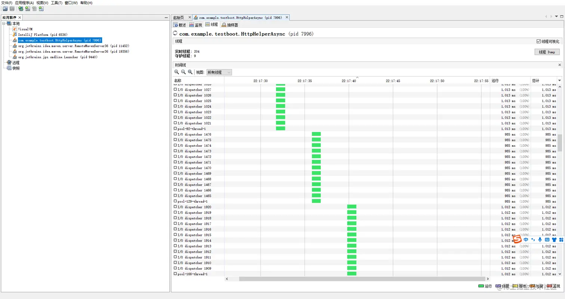Collapse the 本地 (Local) tree node
The width and height of the screenshot is (565, 299).
4,23
